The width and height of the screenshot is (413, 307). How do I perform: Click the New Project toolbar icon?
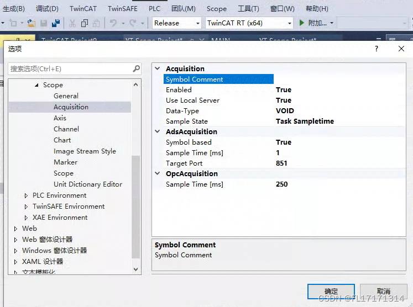point(13,23)
